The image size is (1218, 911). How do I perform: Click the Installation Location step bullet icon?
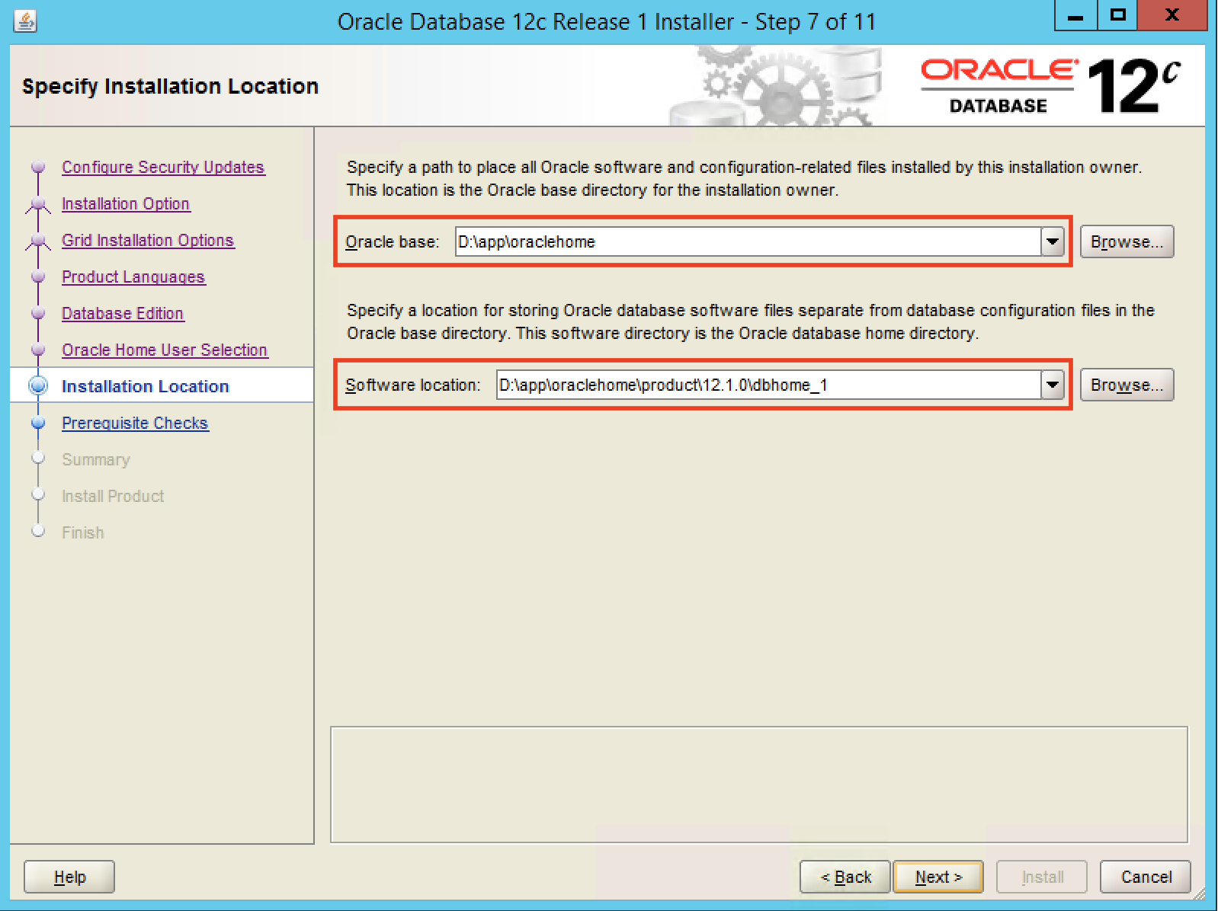(x=38, y=385)
